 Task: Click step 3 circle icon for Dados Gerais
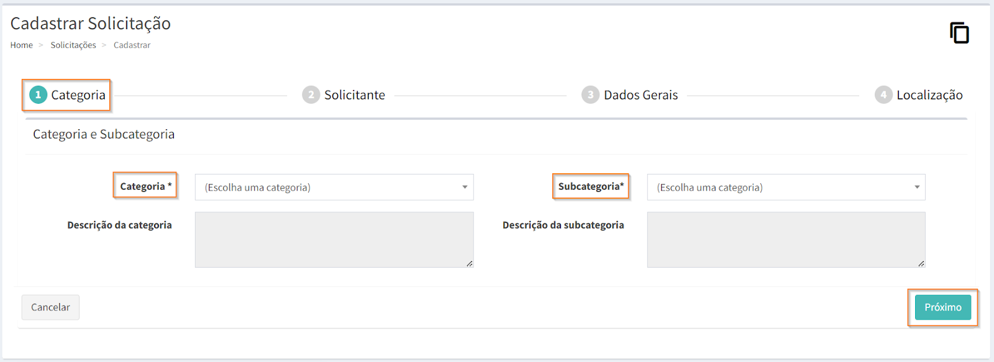(x=590, y=95)
